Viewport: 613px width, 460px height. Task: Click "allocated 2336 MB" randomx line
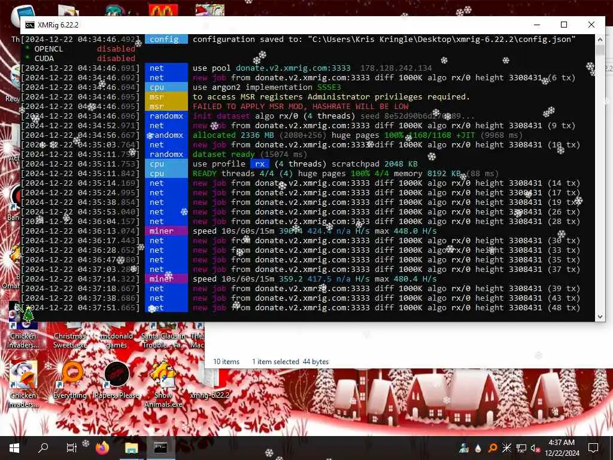[272, 135]
